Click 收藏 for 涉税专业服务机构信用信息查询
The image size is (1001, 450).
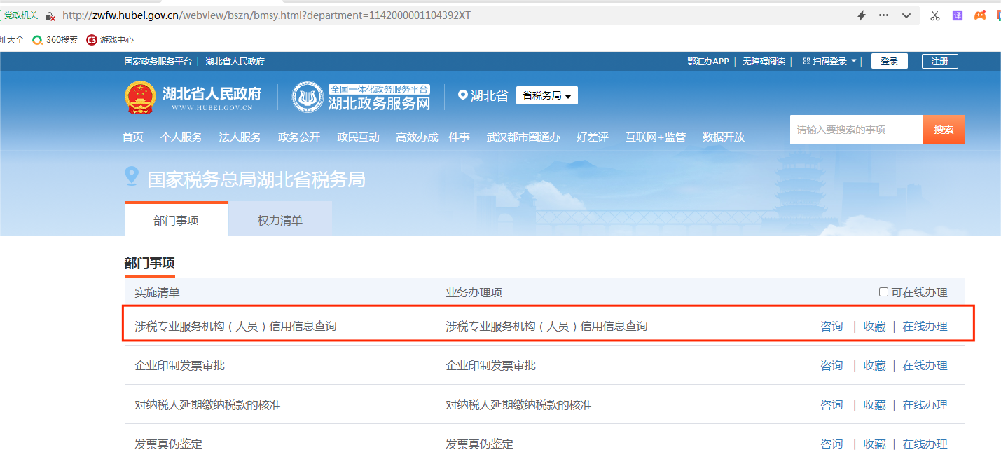(874, 326)
